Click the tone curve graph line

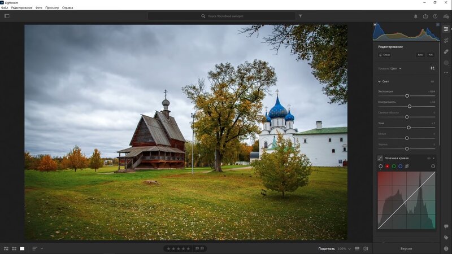(406, 200)
